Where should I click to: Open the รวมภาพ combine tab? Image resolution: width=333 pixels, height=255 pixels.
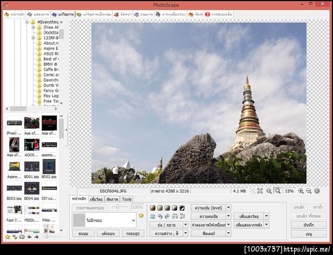click(143, 14)
